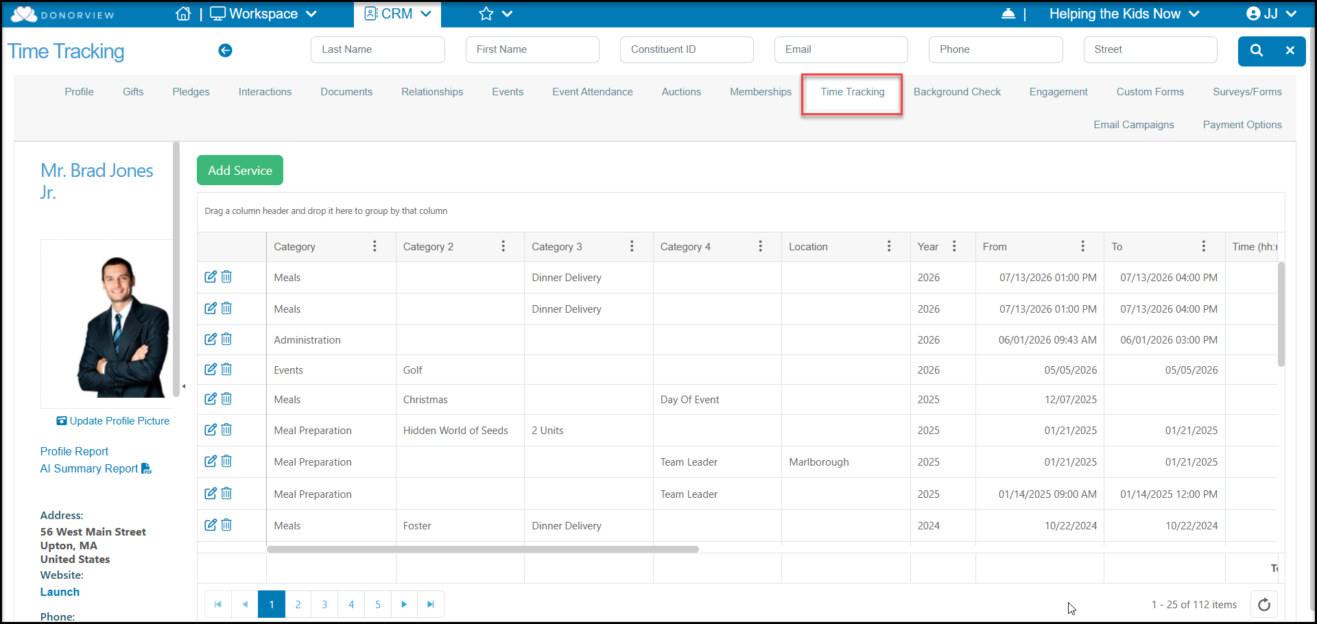Open the favorites star menu

pos(495,14)
